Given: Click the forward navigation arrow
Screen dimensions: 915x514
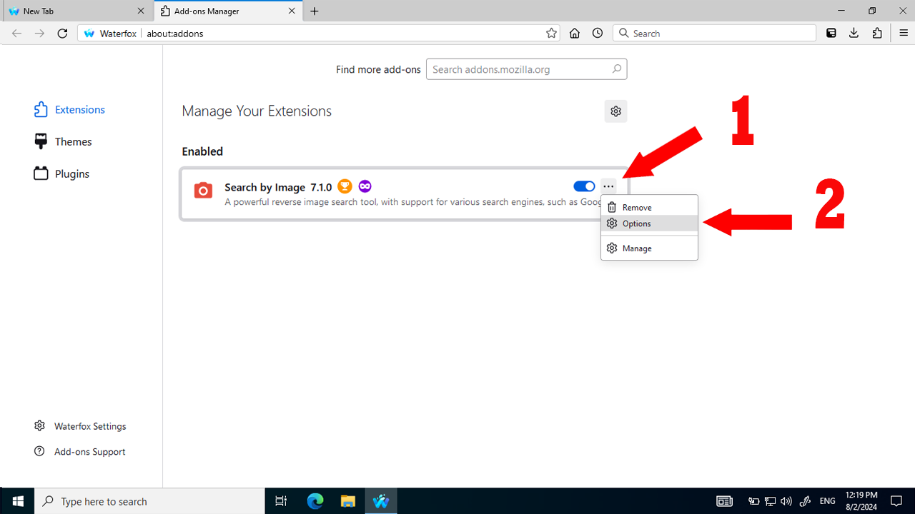Looking at the screenshot, I should pos(40,33).
